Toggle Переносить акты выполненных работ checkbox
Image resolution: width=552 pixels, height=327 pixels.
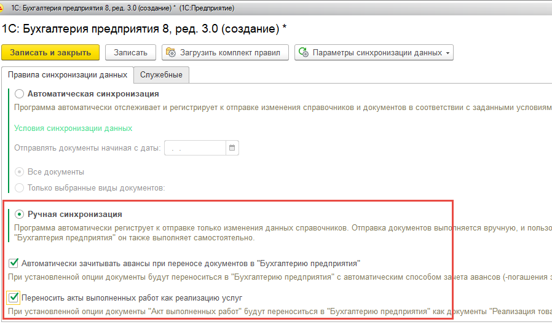(x=14, y=297)
